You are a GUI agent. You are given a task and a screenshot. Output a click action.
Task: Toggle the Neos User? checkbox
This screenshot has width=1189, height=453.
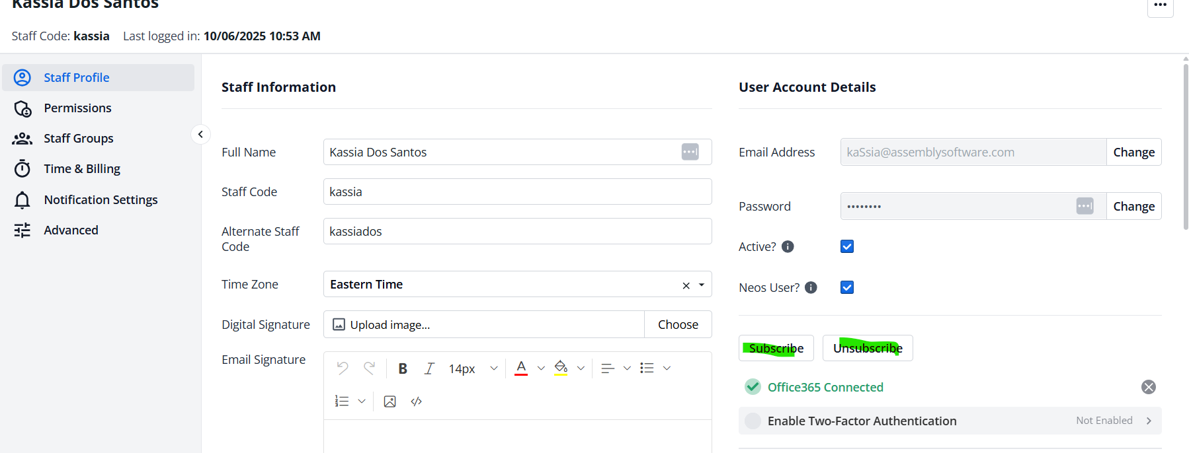[x=846, y=287]
